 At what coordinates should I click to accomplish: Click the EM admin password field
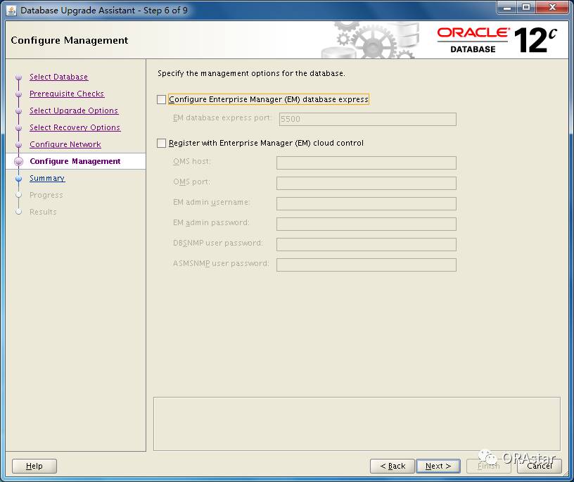[x=366, y=224]
